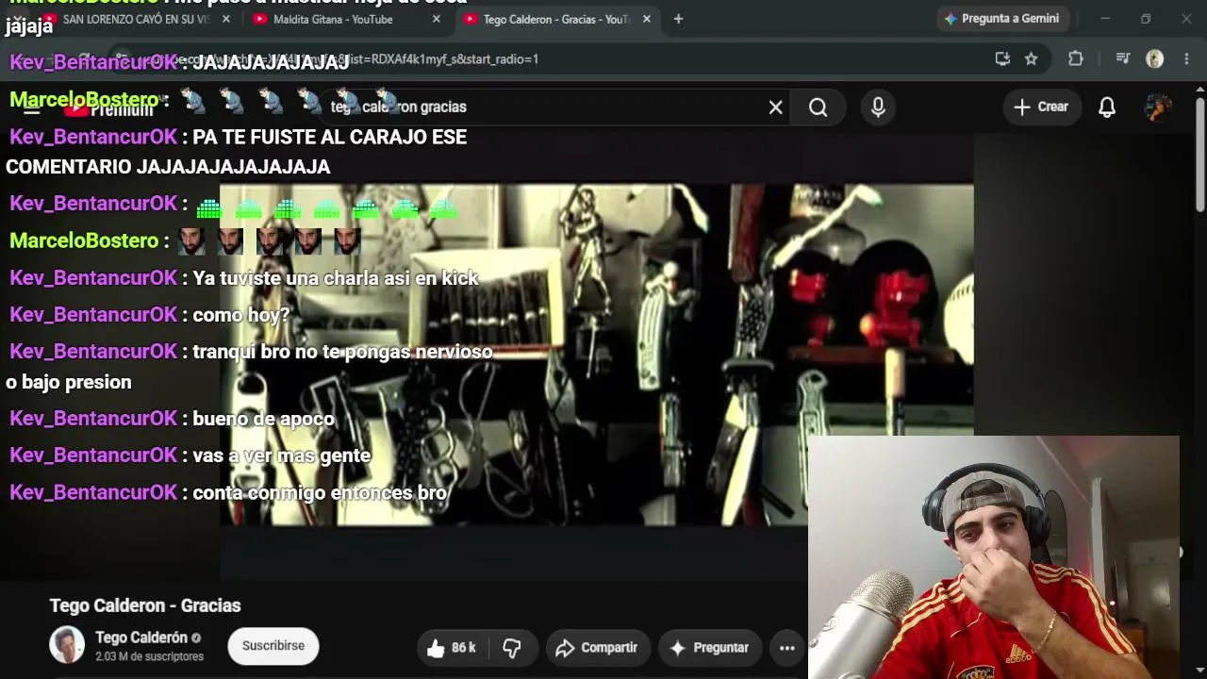Open the notifications bell
The width and height of the screenshot is (1207, 679).
[x=1107, y=108]
